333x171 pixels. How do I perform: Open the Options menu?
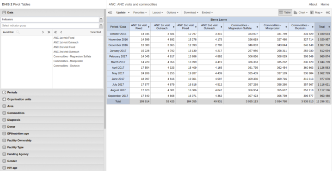click(173, 13)
